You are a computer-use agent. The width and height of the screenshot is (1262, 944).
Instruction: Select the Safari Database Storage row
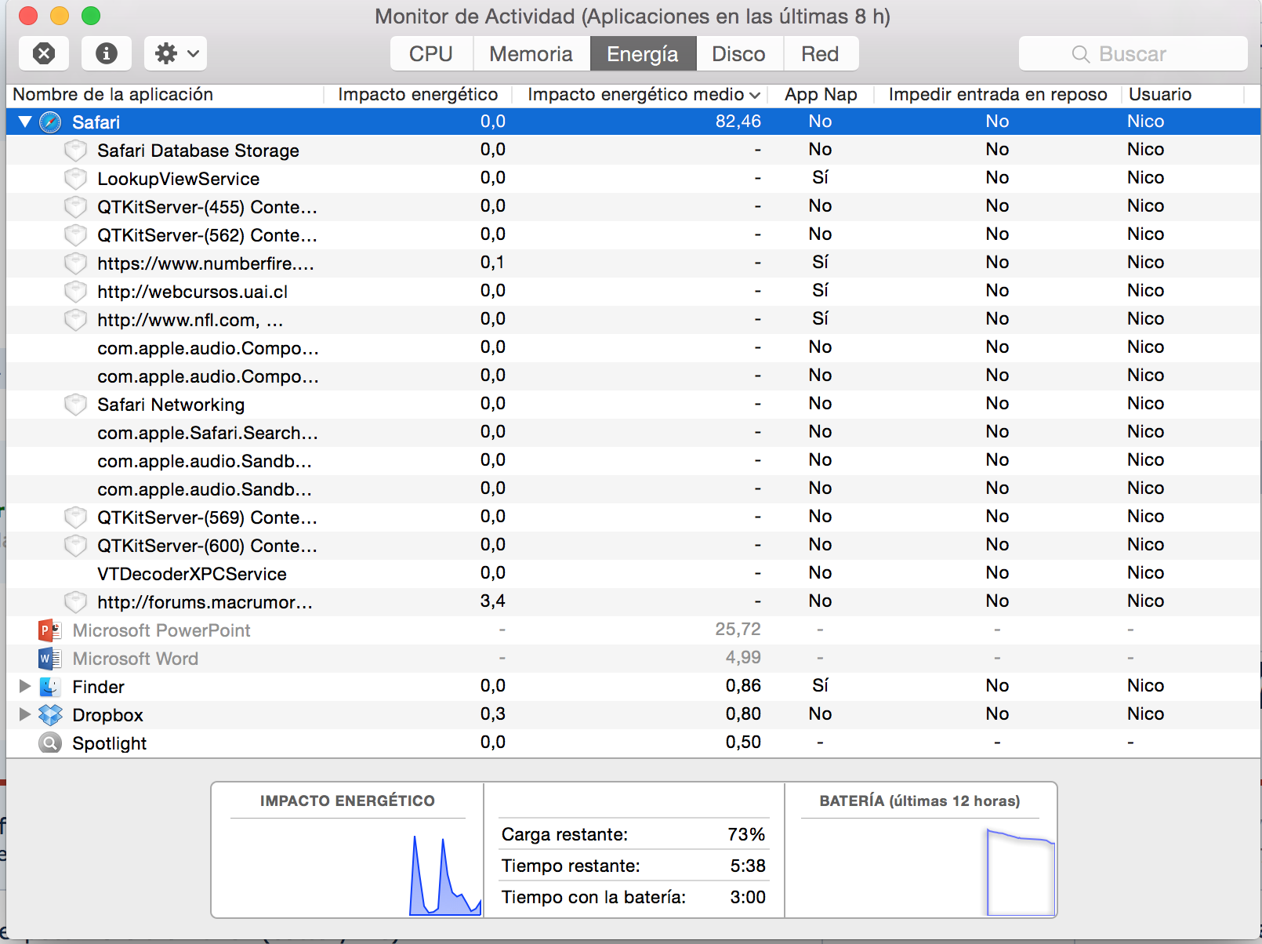[633, 151]
